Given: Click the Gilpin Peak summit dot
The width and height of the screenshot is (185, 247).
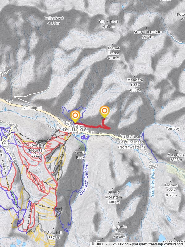Looking at the screenshot, I should pyautogui.click(x=108, y=18).
